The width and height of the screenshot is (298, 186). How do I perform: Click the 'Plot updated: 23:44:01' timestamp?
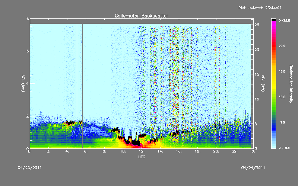pyautogui.click(x=260, y=8)
